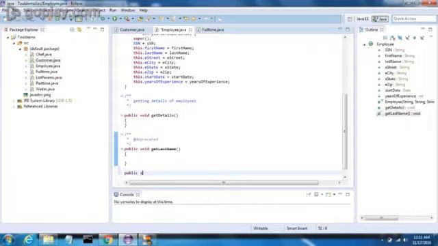Maximize the Console view
This screenshot has height=246, width=438.
[348, 194]
